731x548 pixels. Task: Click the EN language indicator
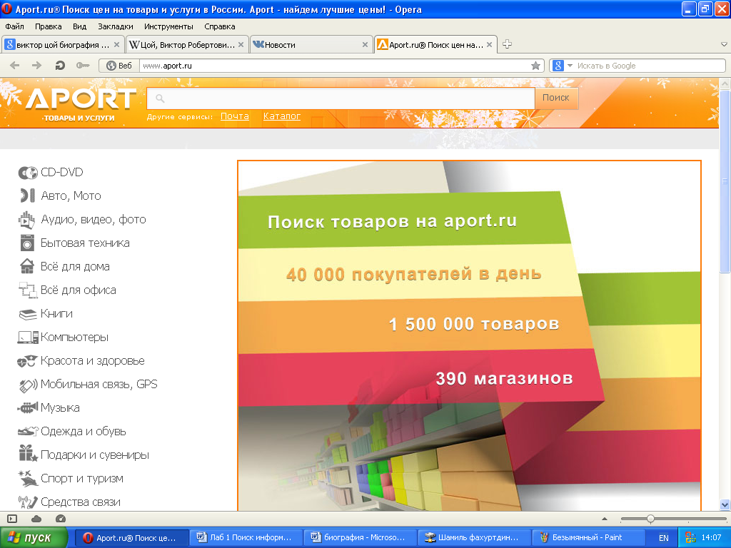click(x=663, y=538)
